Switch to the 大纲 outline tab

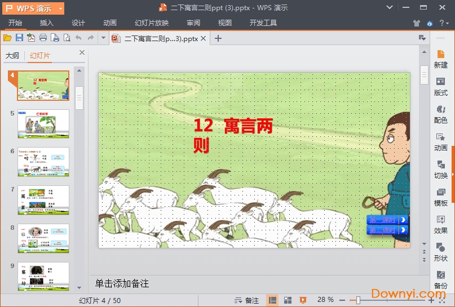(x=12, y=55)
